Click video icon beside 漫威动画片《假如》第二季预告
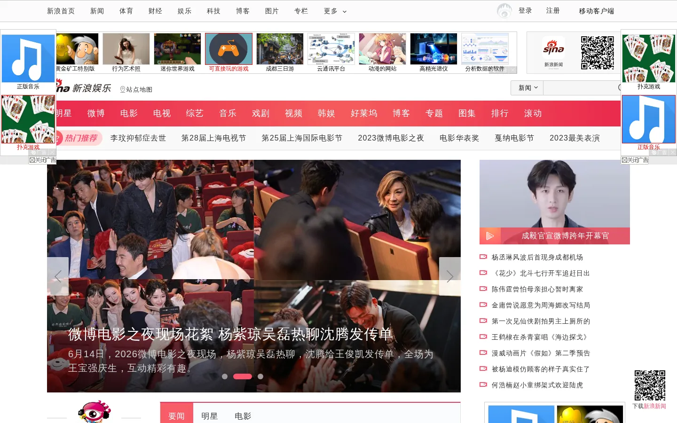This screenshot has width=677, height=423. 483,352
